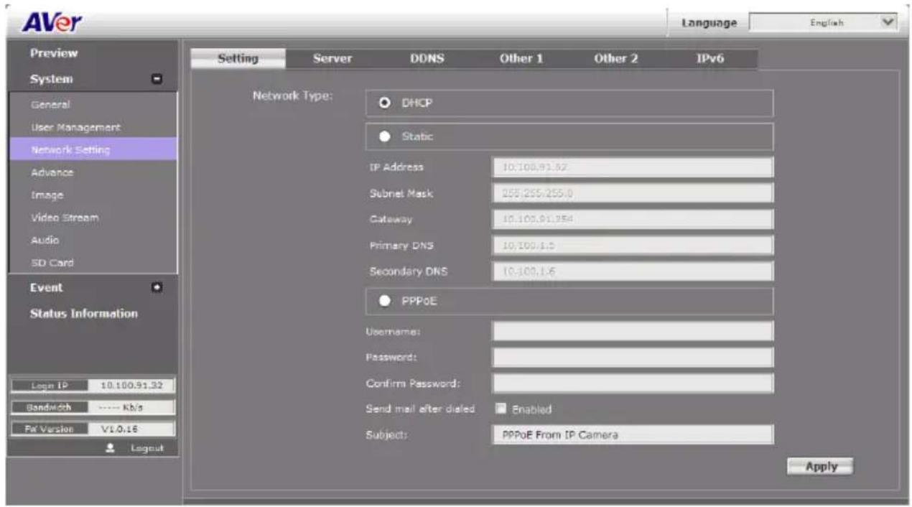
Task: Select Network Setting in sidebar
Action: point(93,149)
